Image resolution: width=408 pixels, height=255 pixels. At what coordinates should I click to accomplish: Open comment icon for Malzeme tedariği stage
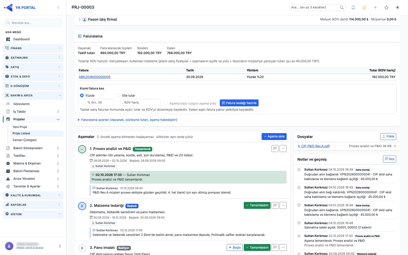(x=275, y=205)
